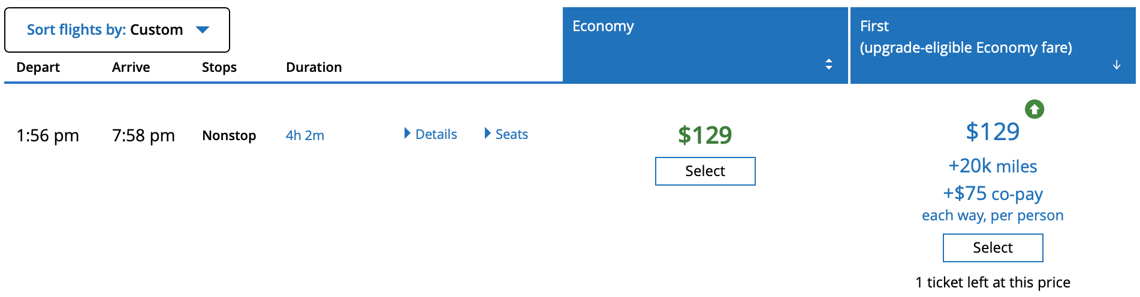This screenshot has width=1140, height=297.
Task: Expand the Seats section
Action: point(506,134)
